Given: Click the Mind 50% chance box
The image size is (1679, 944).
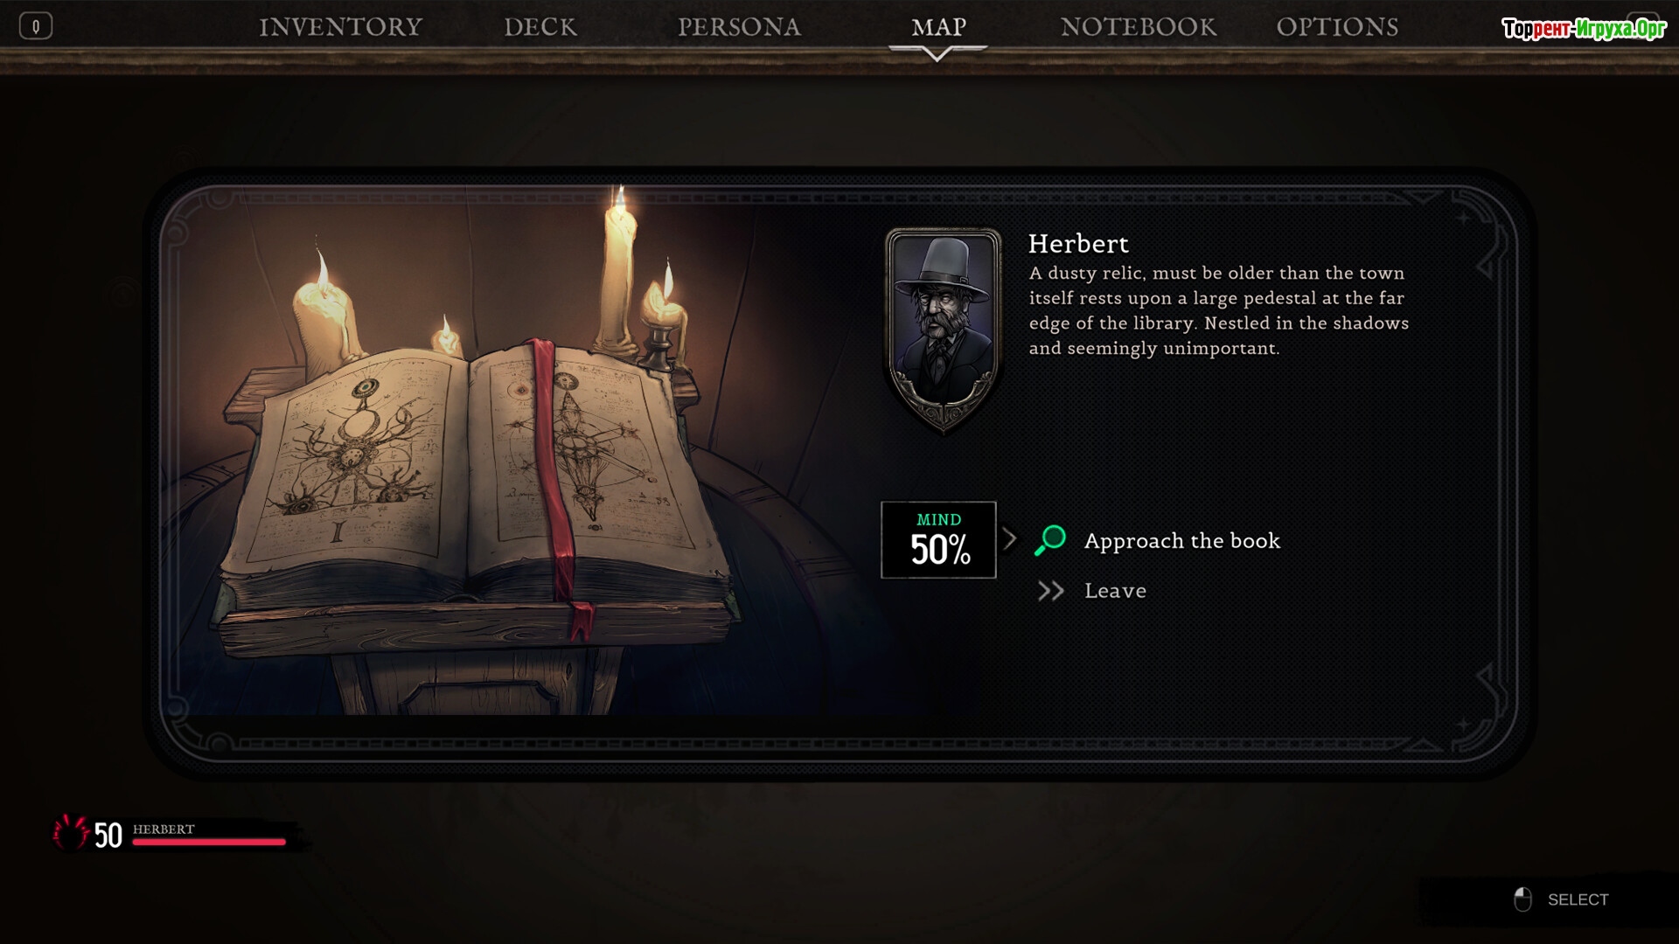Looking at the screenshot, I should coord(938,540).
